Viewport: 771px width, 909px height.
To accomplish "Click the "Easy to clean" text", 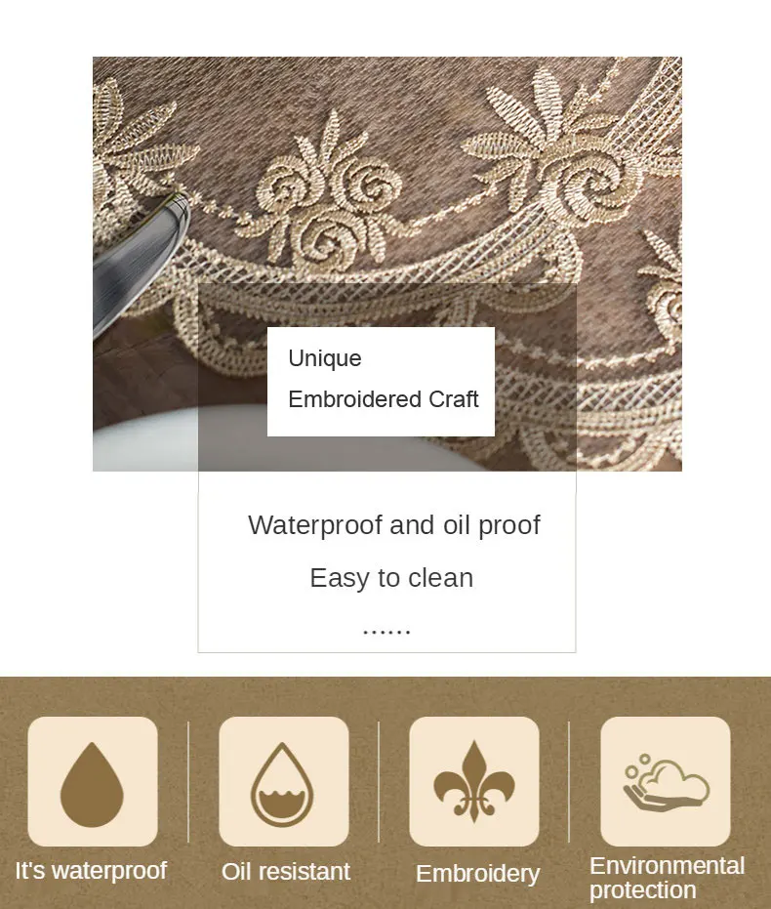I will click(391, 578).
